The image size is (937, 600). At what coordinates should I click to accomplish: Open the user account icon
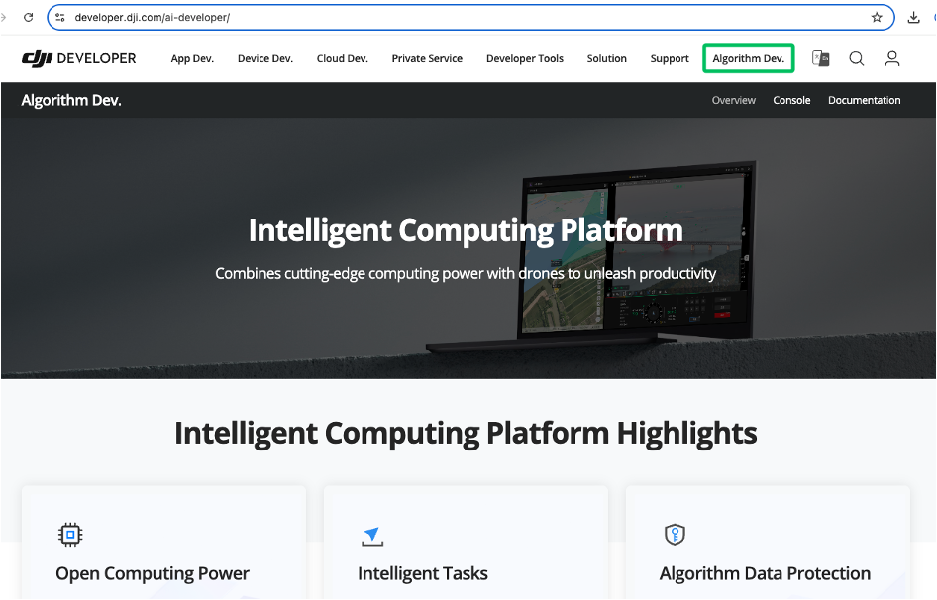click(892, 58)
